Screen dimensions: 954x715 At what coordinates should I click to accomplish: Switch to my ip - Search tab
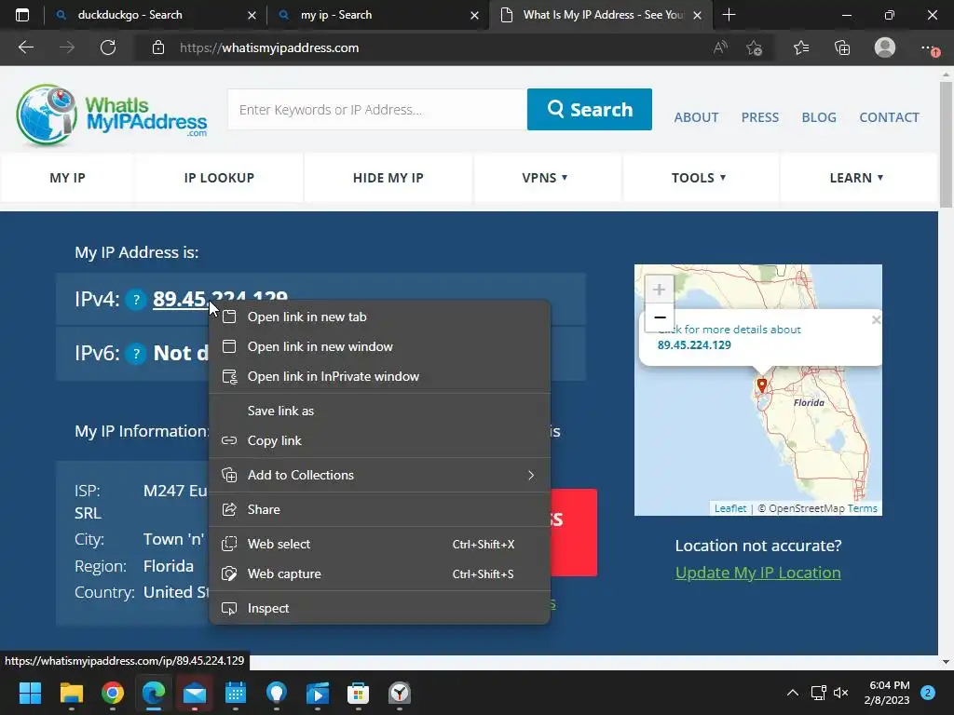click(x=377, y=15)
